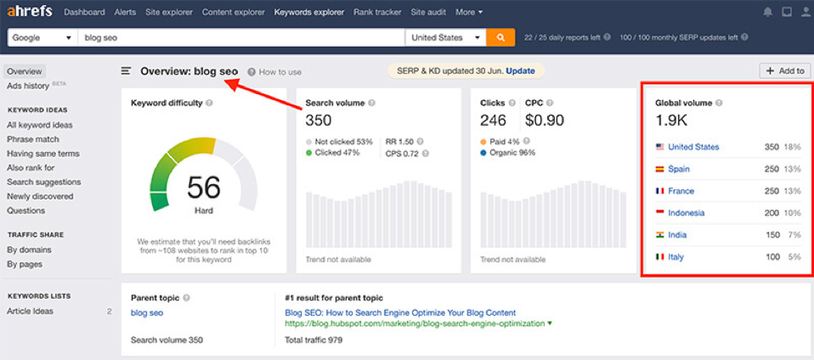Click the Clicks info icon
Screen dimensions: 814x360
coord(512,103)
